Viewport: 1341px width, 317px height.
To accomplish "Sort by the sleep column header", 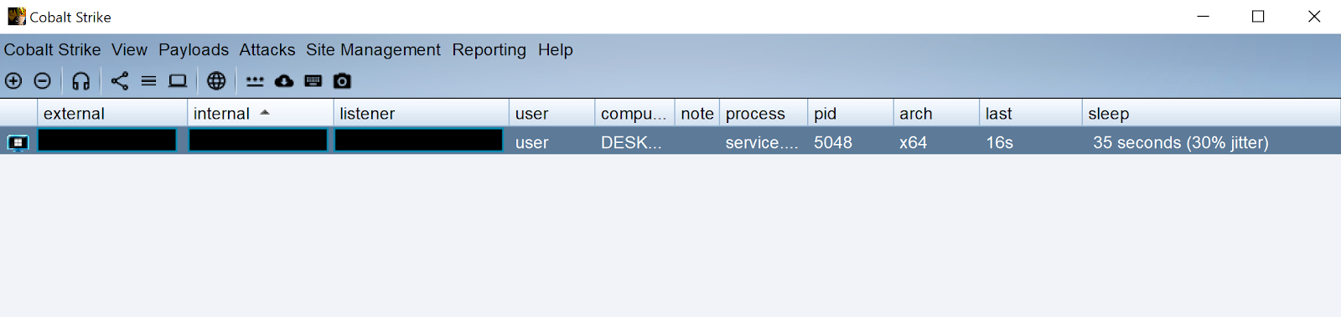I will coord(1211,114).
